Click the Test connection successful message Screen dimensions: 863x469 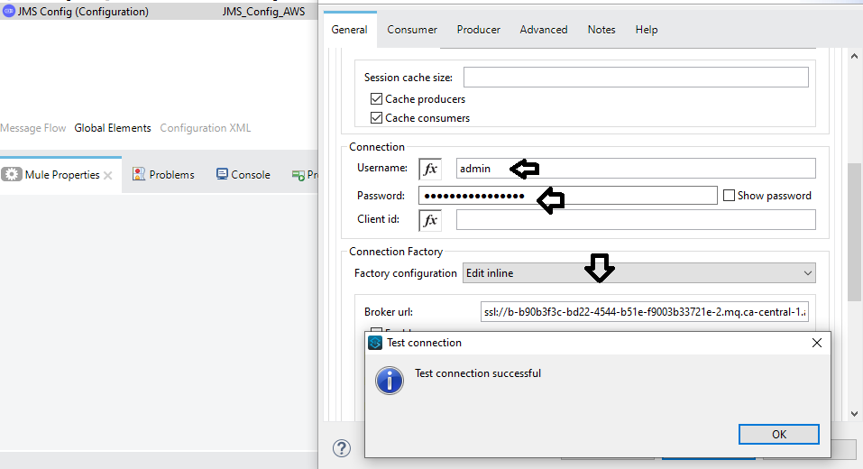tap(478, 373)
